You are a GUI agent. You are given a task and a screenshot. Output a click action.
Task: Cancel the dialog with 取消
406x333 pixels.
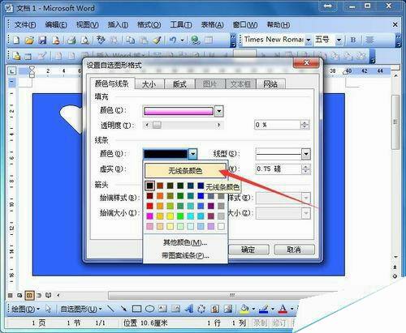tap(294, 250)
